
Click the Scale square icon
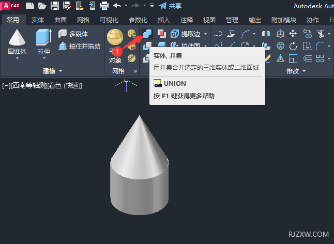pos(293,58)
